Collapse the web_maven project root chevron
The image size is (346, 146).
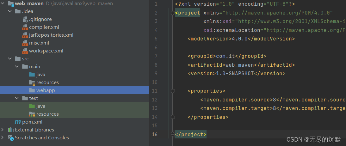[x=3, y=3]
